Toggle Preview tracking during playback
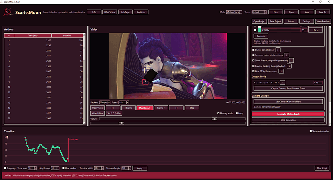333x180 pixels. (x=253, y=66)
